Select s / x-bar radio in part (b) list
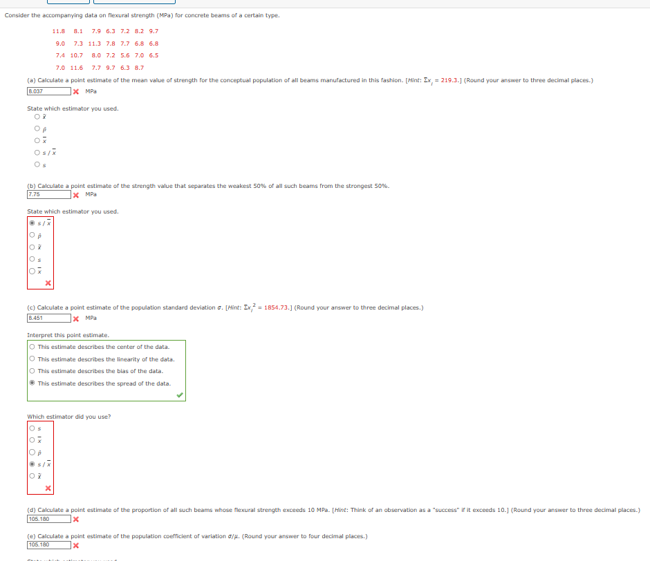Screen dimensions: 650x561 tap(32, 223)
